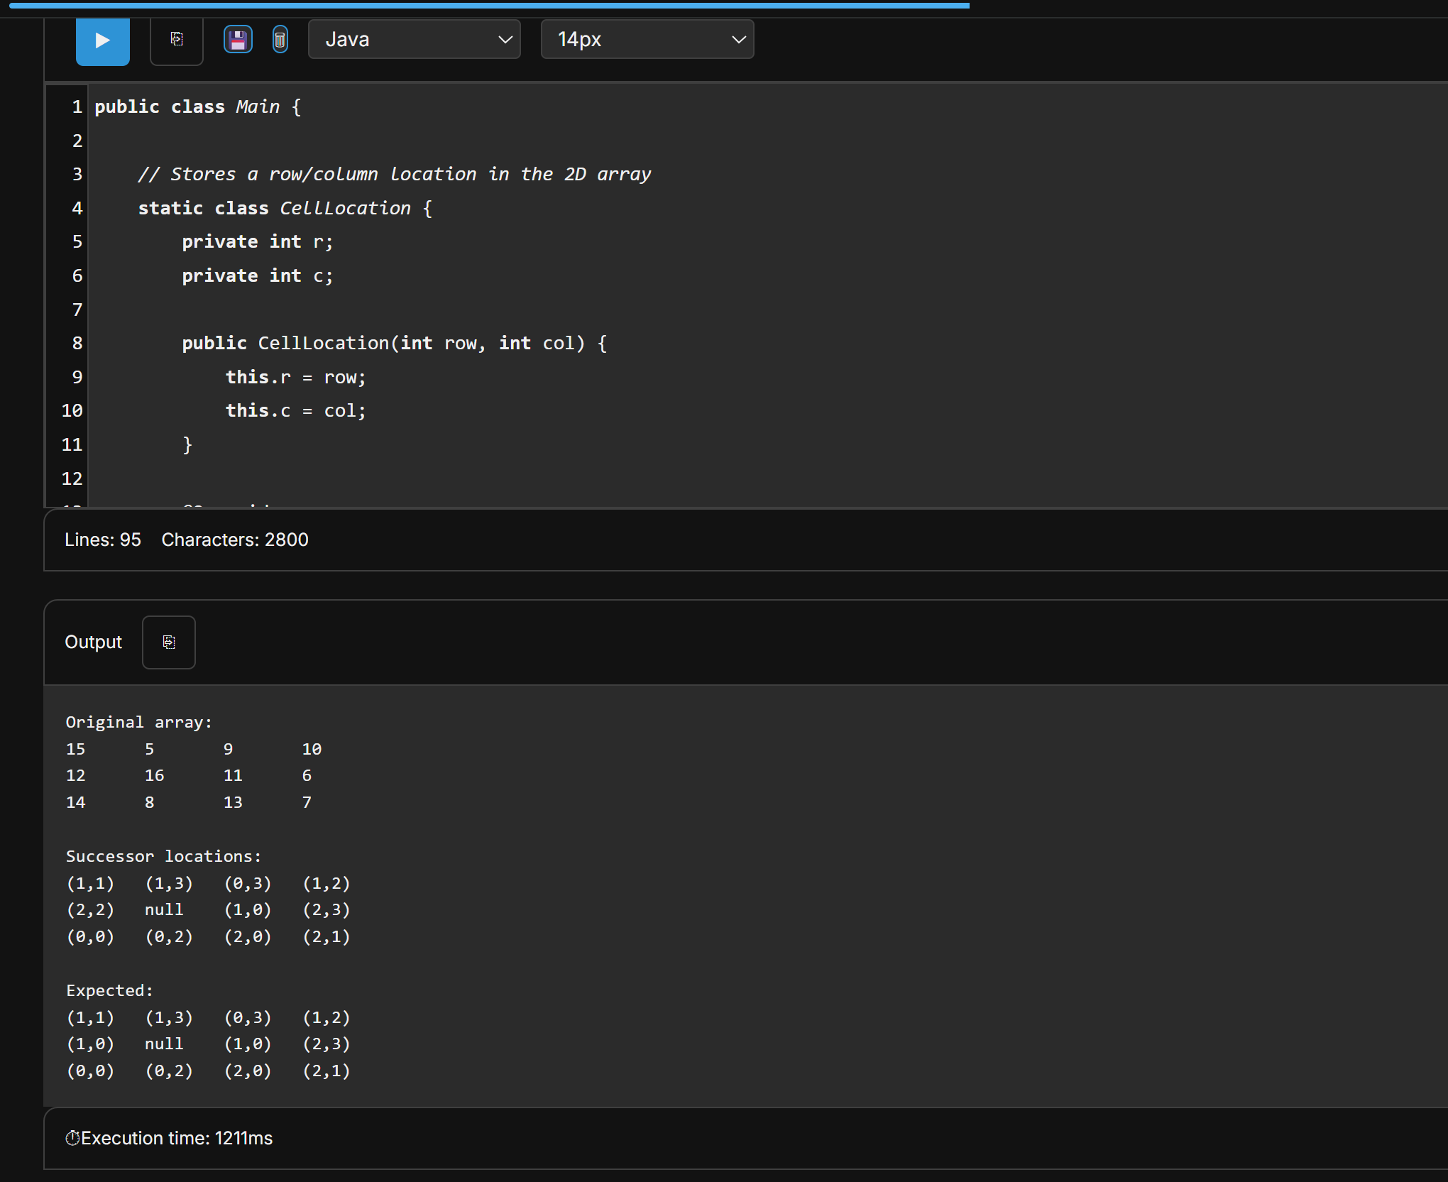Viewport: 1448px width, 1182px height.
Task: Click the 'Lines: 95' status text
Action: (x=103, y=540)
